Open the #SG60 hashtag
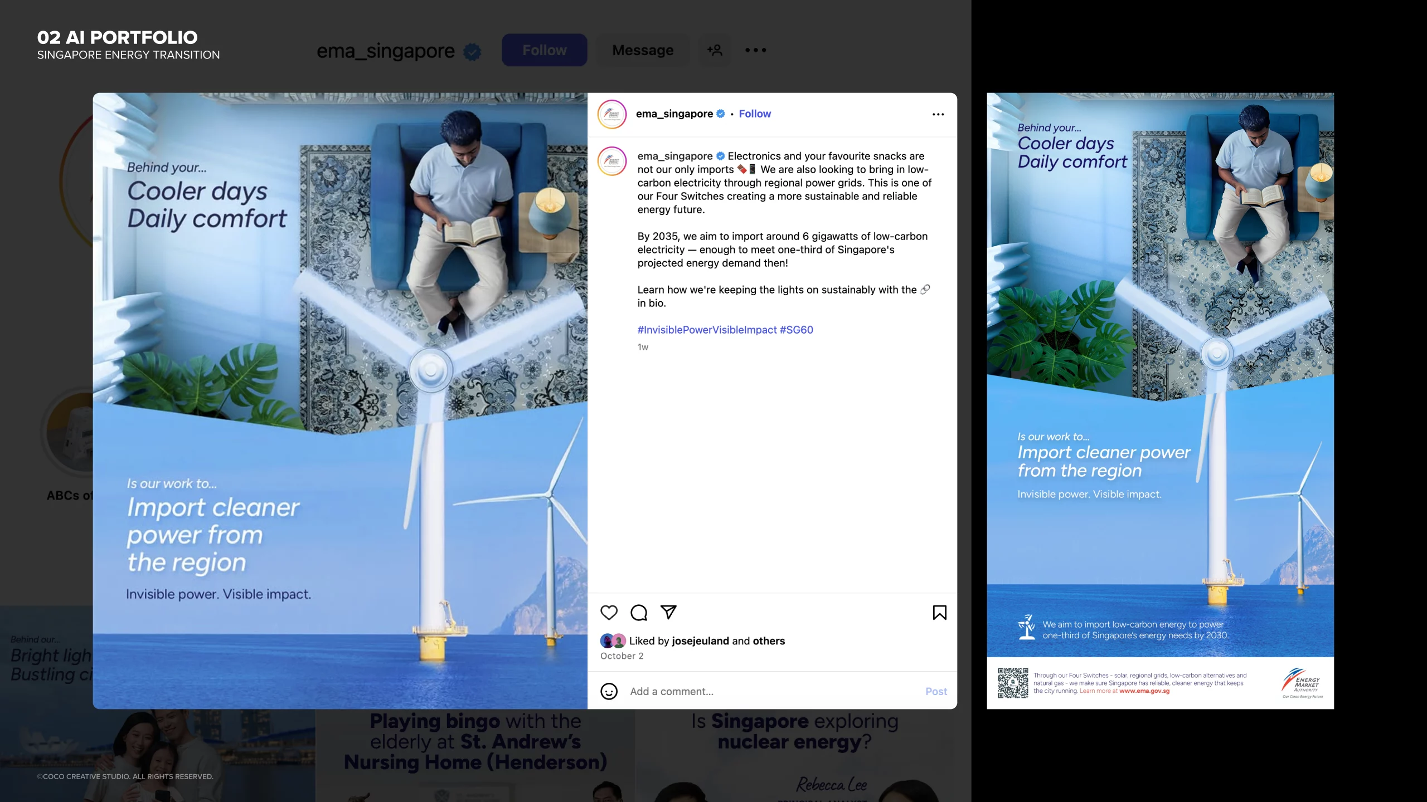The height and width of the screenshot is (802, 1427). (796, 330)
